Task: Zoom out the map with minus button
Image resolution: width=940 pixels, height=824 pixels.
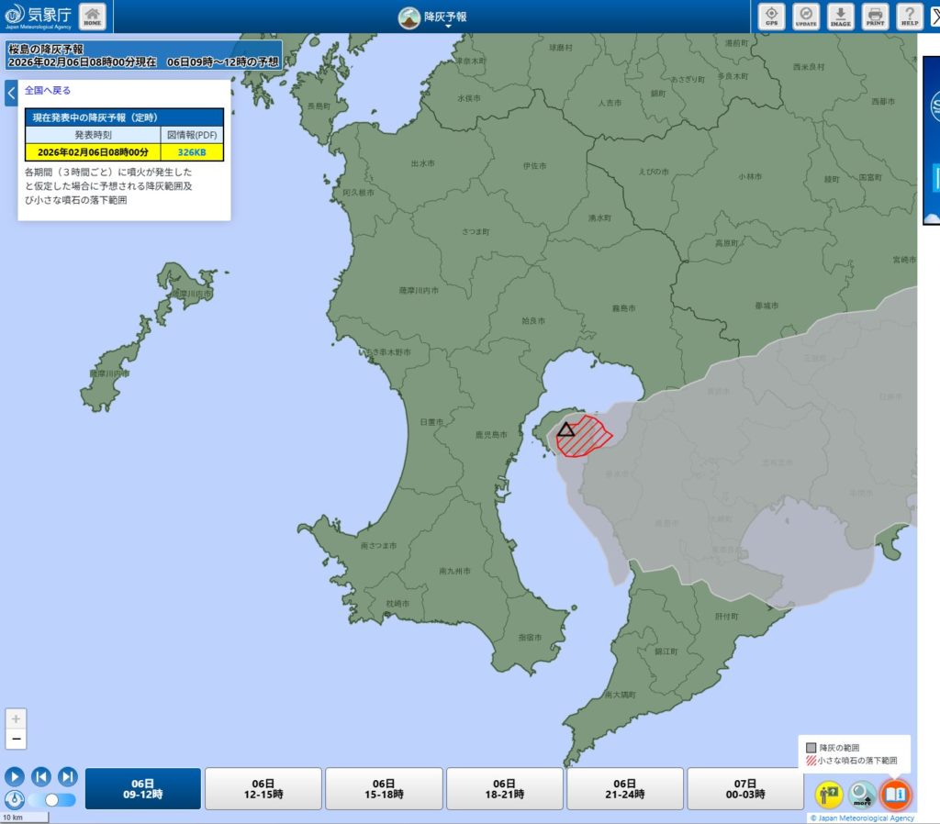Action: pyautogui.click(x=16, y=739)
